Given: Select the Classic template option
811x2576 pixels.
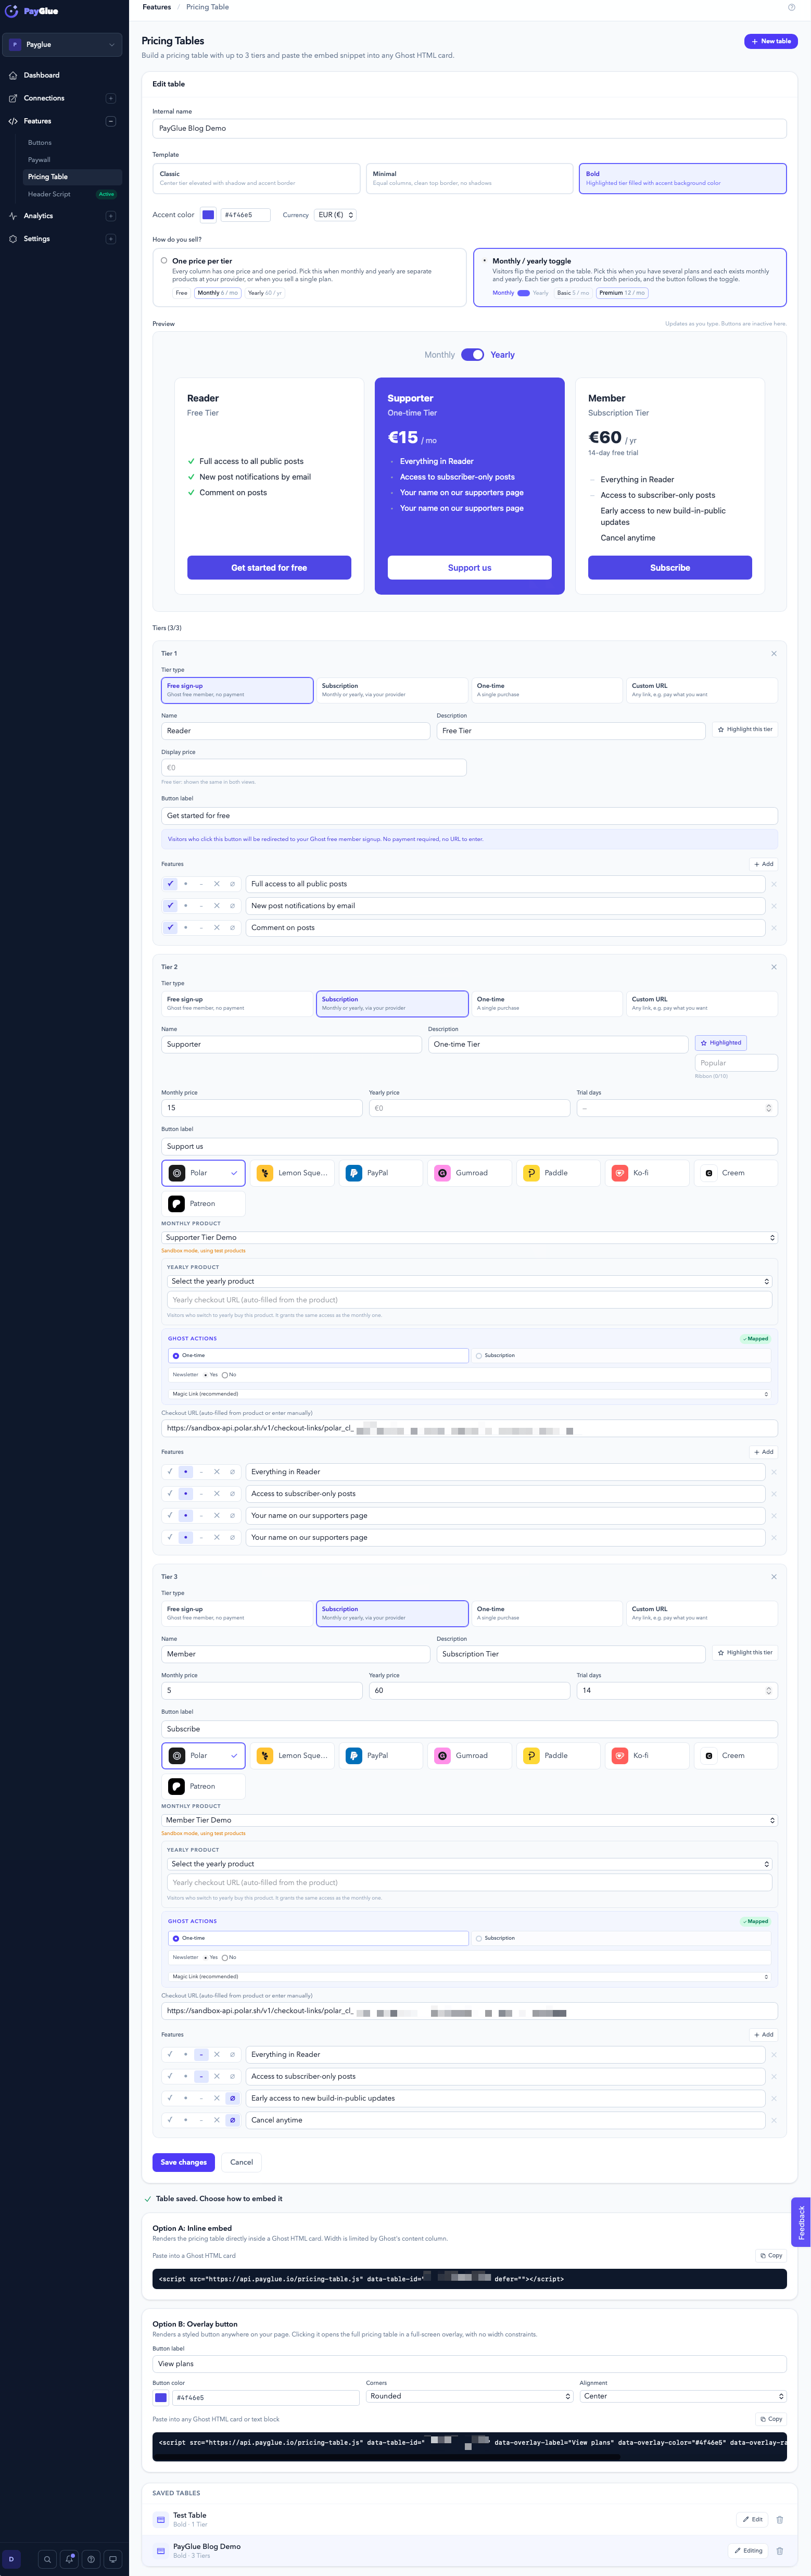Looking at the screenshot, I should [256, 178].
